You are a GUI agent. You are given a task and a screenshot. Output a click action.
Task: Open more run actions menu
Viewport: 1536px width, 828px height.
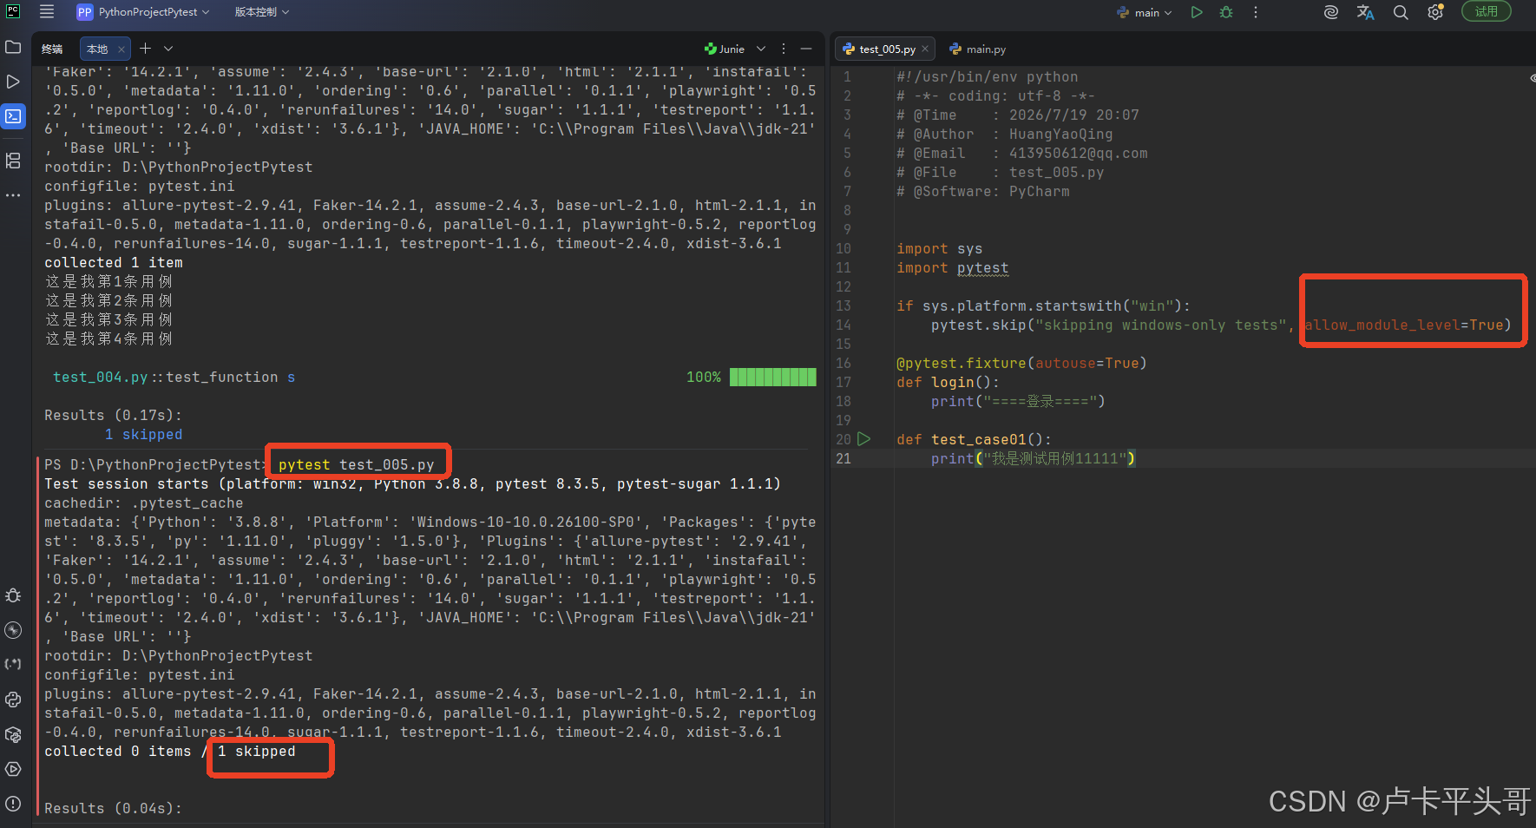1255,12
